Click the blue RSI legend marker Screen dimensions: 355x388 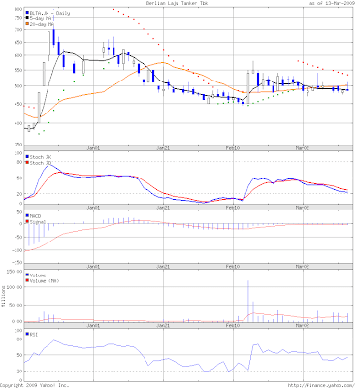[x=27, y=334]
